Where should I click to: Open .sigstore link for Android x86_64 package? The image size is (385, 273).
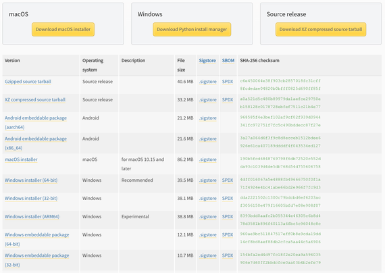(x=208, y=139)
